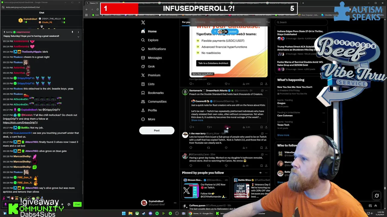The height and width of the screenshot is (217, 387).
Task: Click the new posts pill above the ad
Action: pos(224,32)
